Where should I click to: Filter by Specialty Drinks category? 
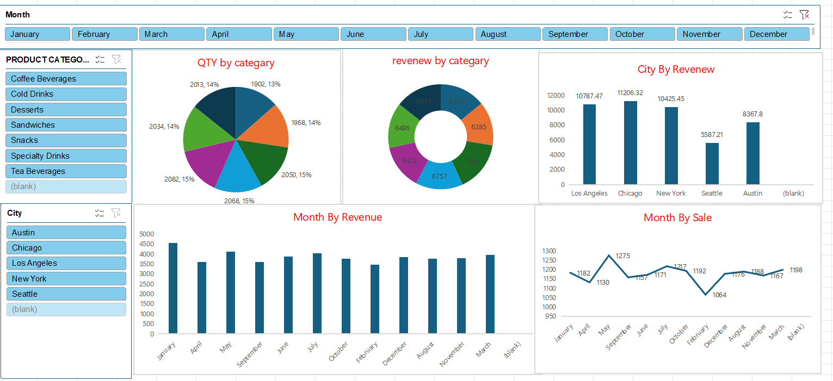point(66,156)
